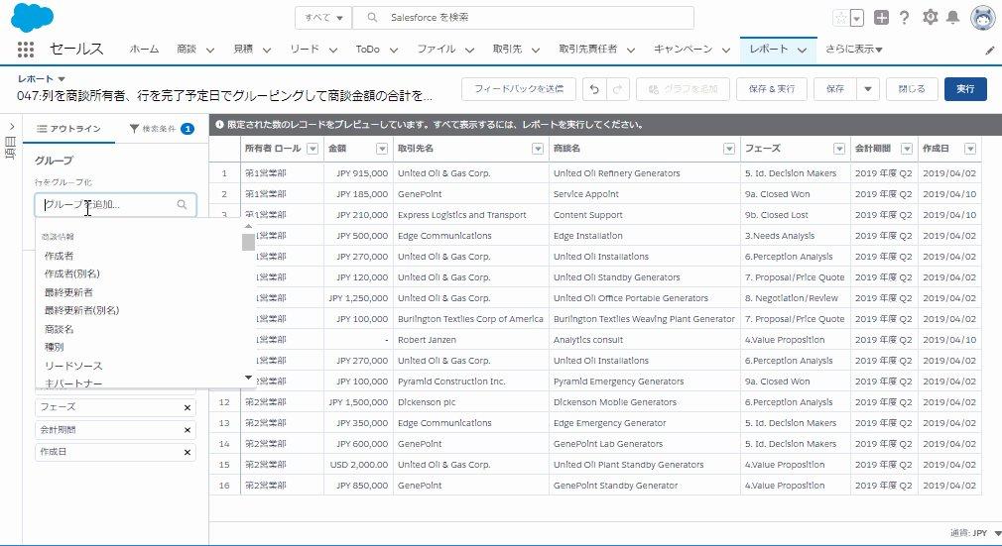Open the App Launcher grid icon

pyautogui.click(x=25, y=50)
